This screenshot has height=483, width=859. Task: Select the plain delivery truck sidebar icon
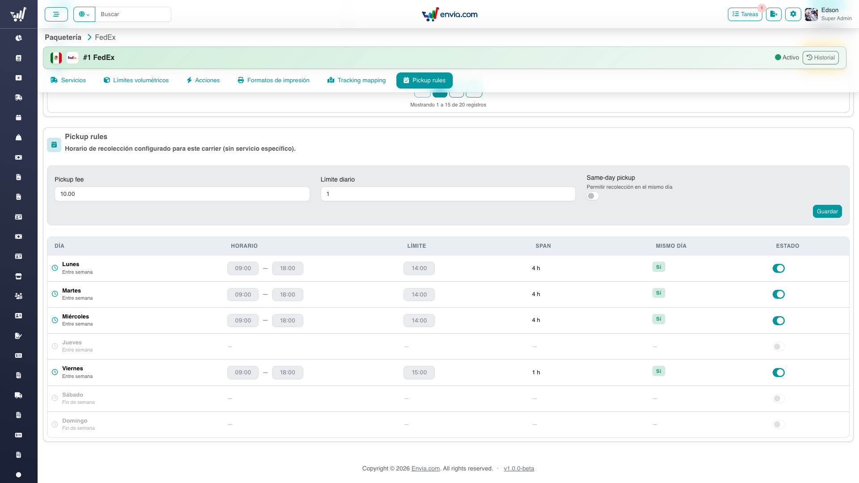pyautogui.click(x=18, y=395)
